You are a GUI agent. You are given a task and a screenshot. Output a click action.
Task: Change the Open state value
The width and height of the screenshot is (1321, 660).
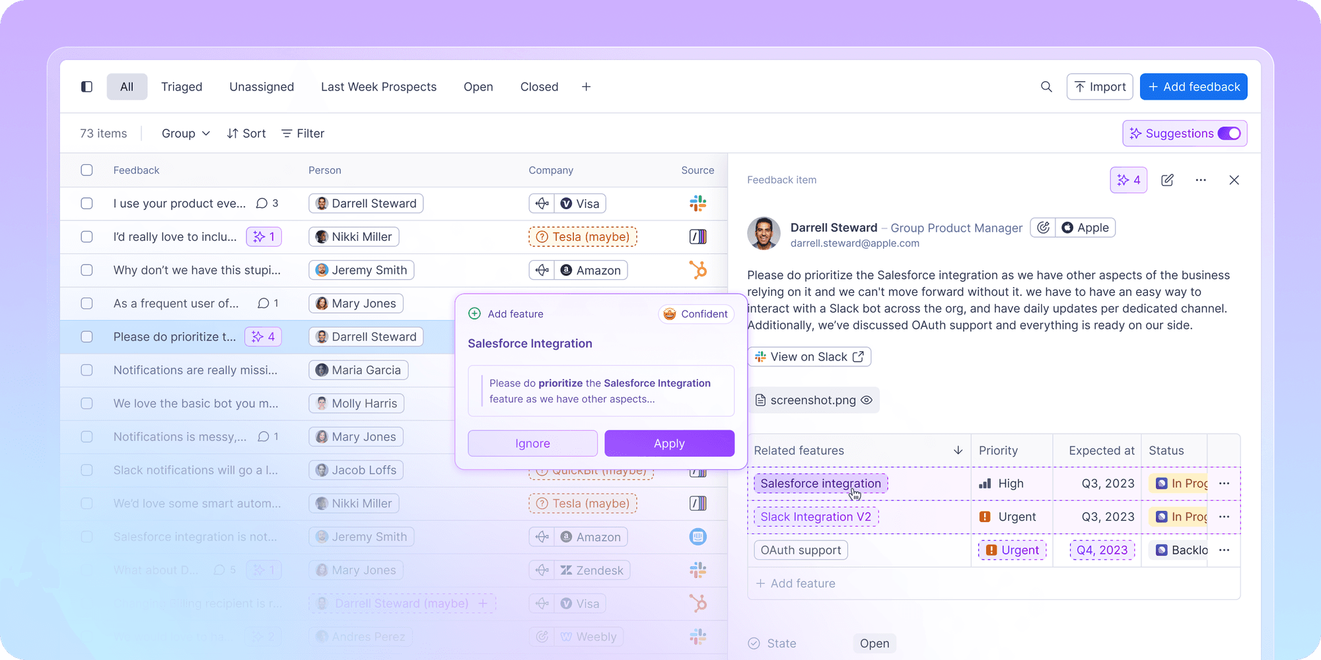click(875, 643)
